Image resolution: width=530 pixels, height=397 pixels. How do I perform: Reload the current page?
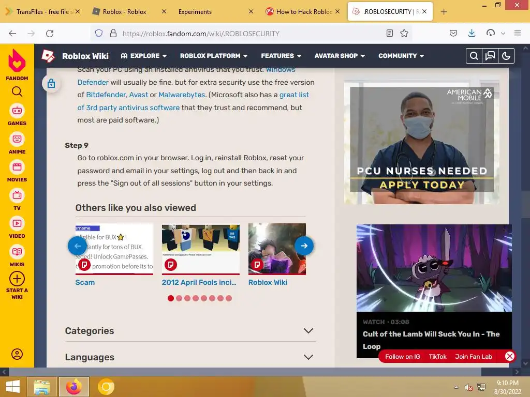coord(50,34)
